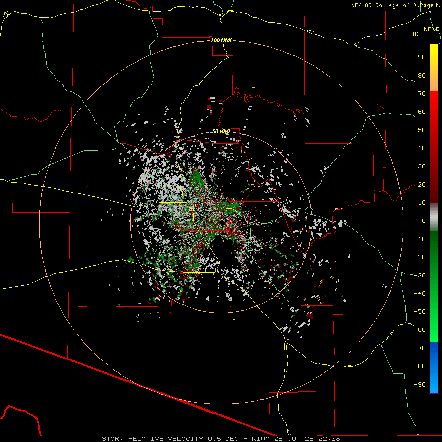Click the -50 value on the color scale
Viewport: 442px width, 442px height.
(x=420, y=312)
